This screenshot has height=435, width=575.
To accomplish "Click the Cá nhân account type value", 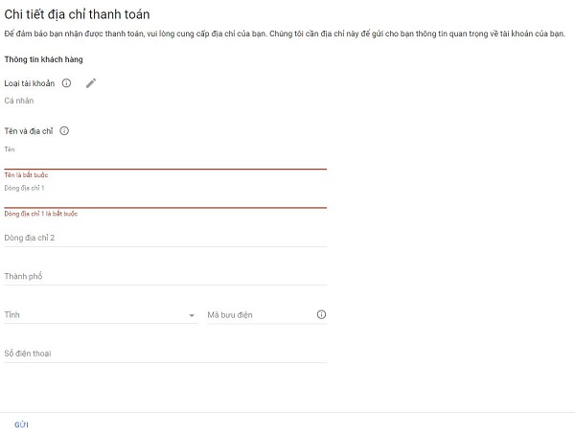I will (x=19, y=101).
